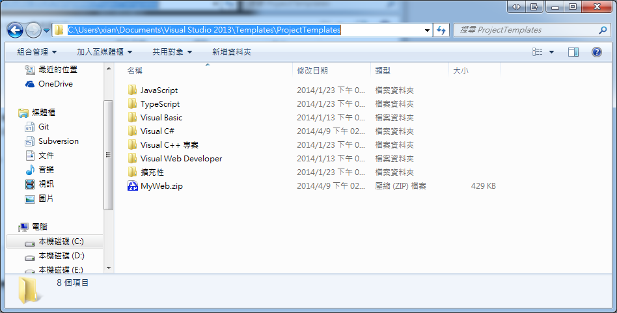Click the 429 KB size value
The height and width of the screenshot is (313, 617).
(483, 186)
